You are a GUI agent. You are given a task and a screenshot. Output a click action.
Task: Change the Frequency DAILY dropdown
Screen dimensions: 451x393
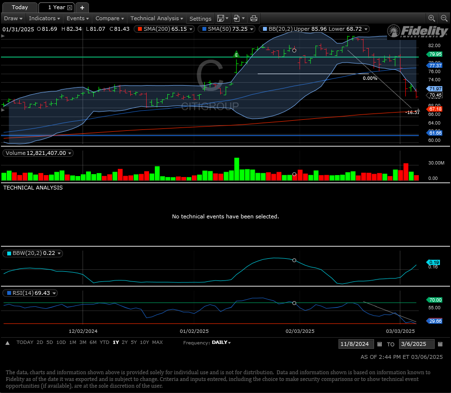221,342
